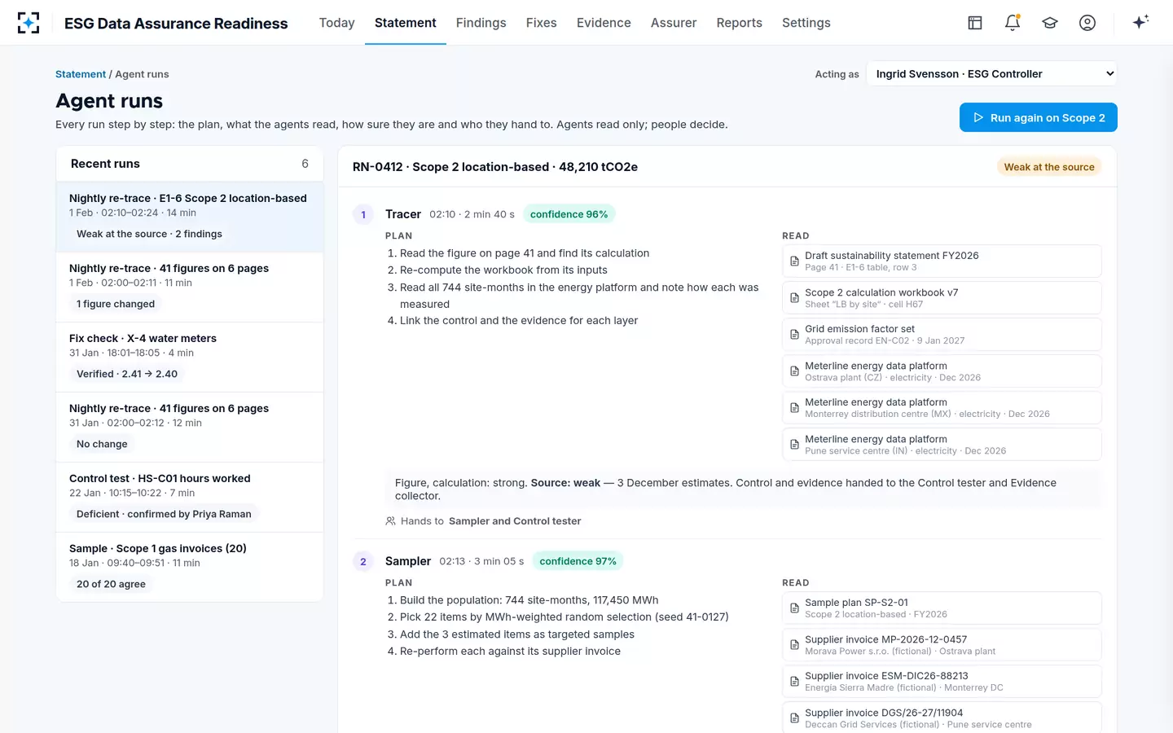Click the app logo icon
This screenshot has width=1173, height=733.
pos(29,23)
